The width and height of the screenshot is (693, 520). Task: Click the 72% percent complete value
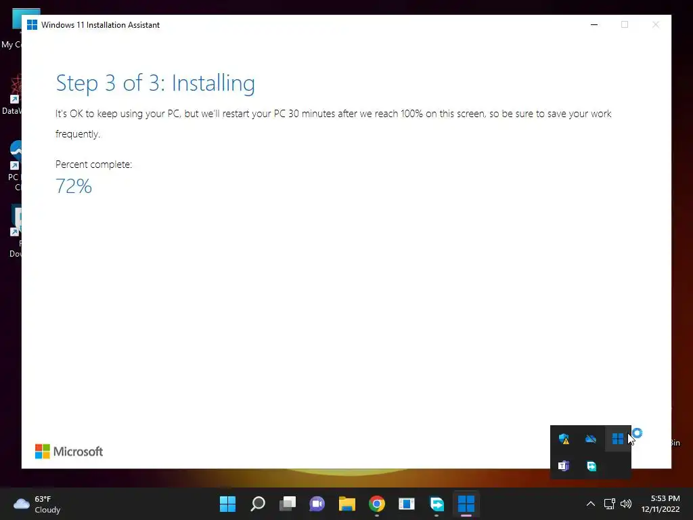coord(73,186)
